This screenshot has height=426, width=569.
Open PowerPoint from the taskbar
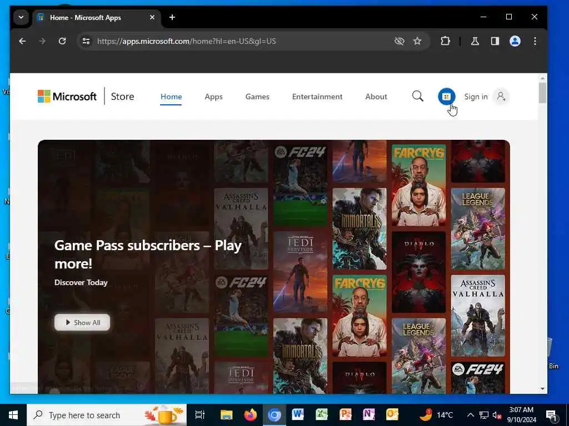coord(345,415)
